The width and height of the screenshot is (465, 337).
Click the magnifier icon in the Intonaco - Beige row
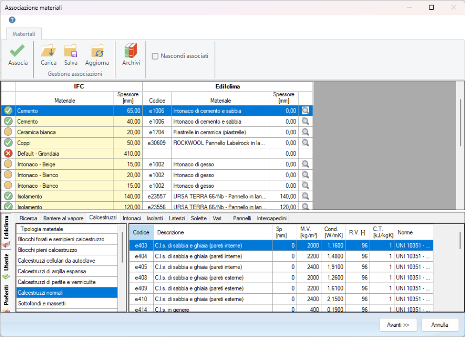point(306,164)
